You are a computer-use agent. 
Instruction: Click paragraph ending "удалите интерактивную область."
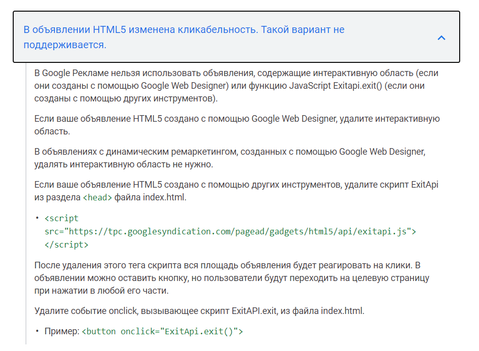237,125
